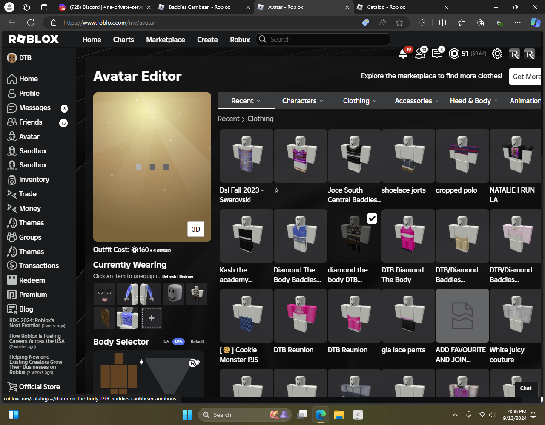Viewport: 545px width, 425px height.
Task: Expand the Characters dropdown
Action: [x=303, y=101]
